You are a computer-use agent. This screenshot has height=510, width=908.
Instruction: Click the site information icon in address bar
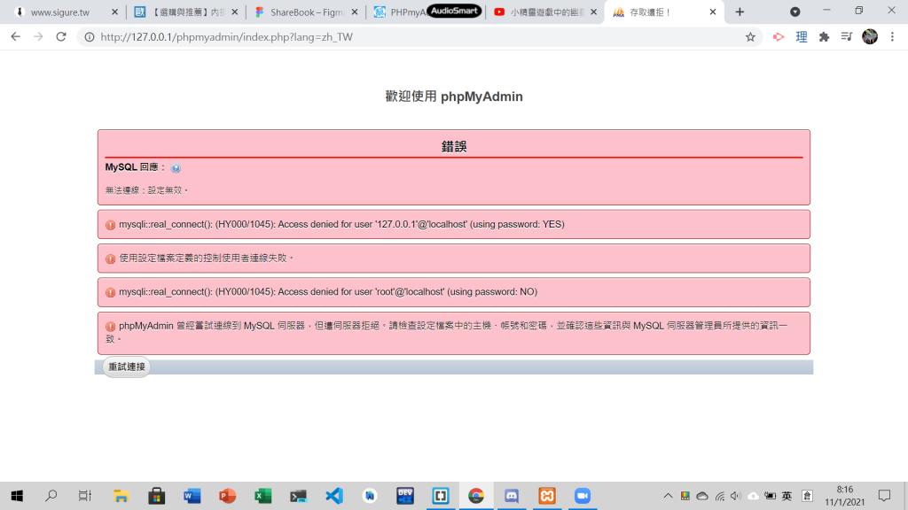point(90,37)
